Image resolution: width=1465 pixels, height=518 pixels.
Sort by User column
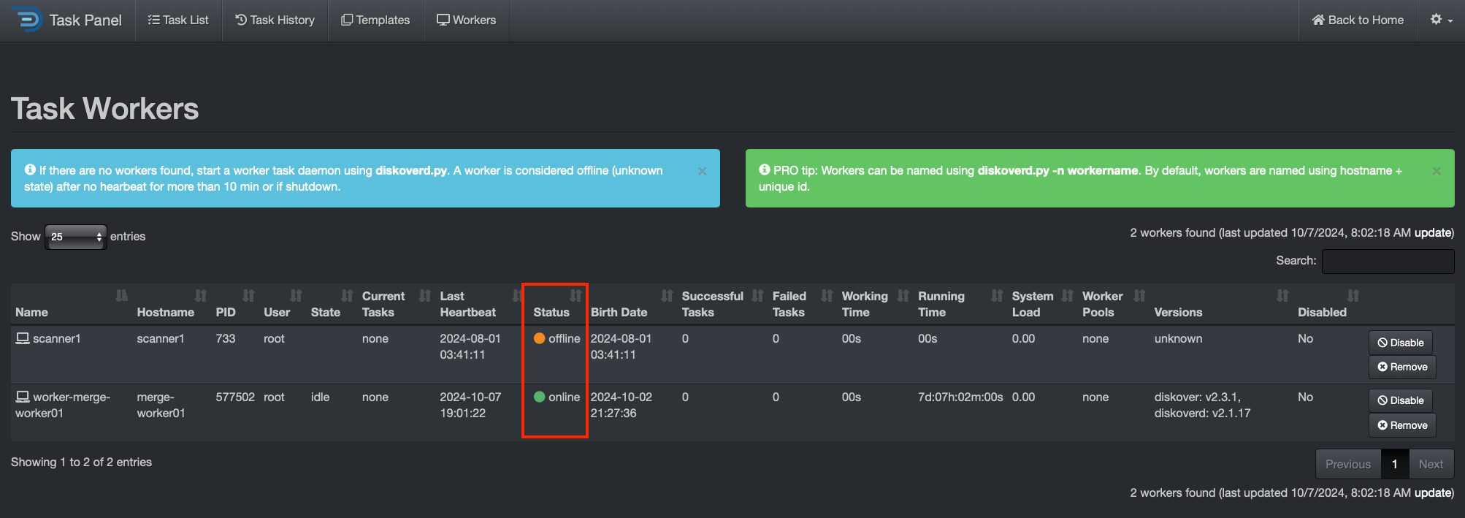pyautogui.click(x=283, y=304)
